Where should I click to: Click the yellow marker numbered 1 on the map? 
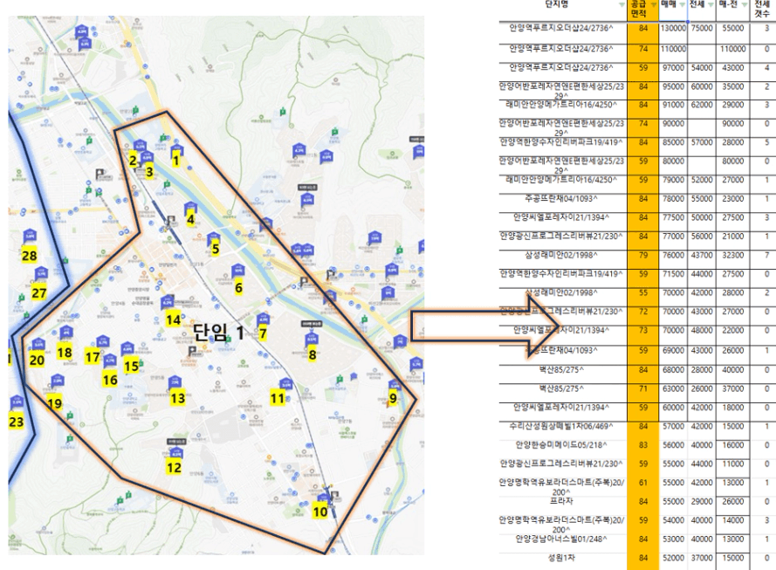point(175,160)
